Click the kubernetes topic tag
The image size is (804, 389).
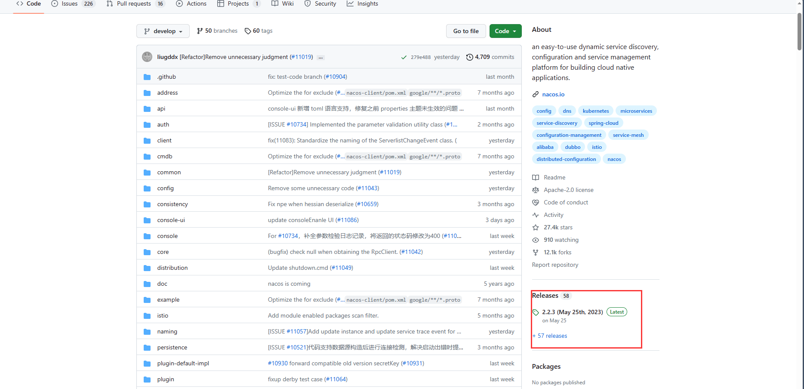tap(596, 111)
